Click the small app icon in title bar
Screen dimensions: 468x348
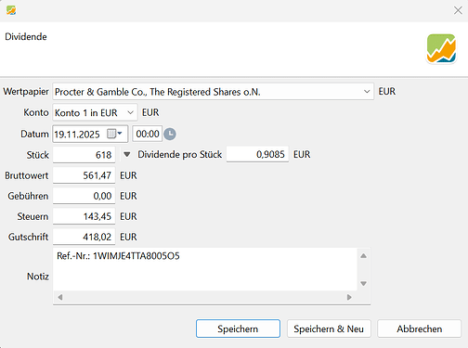pos(11,10)
